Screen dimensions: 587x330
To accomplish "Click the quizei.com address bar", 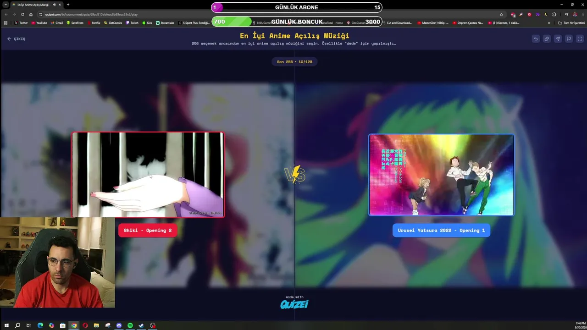I will [271, 14].
